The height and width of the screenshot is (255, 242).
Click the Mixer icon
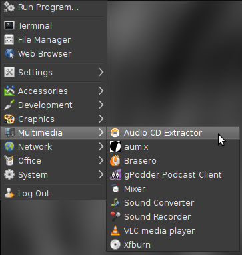tap(115, 188)
